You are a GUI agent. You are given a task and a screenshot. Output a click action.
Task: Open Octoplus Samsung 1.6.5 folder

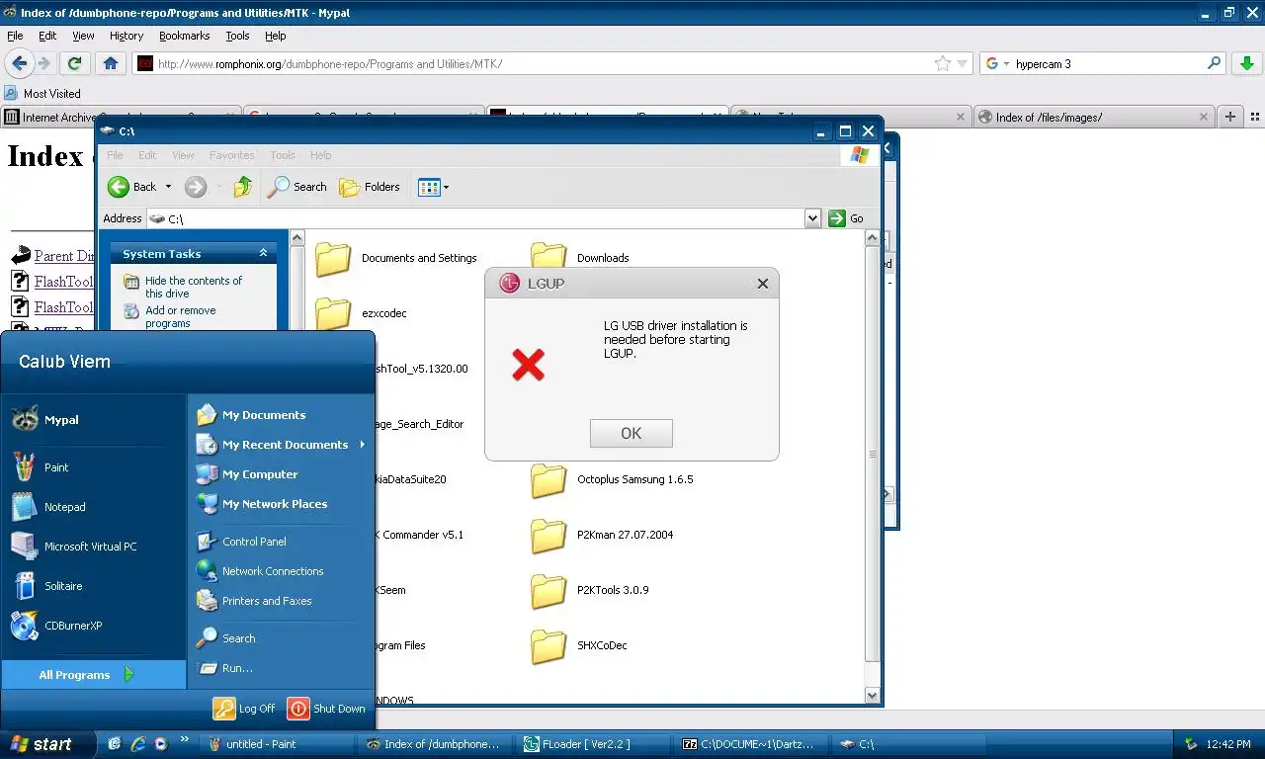612,479
